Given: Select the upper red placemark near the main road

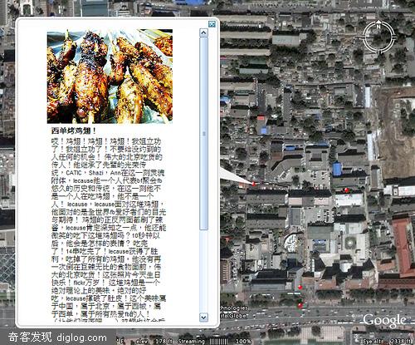Looking at the screenshot, I should pos(300,287).
